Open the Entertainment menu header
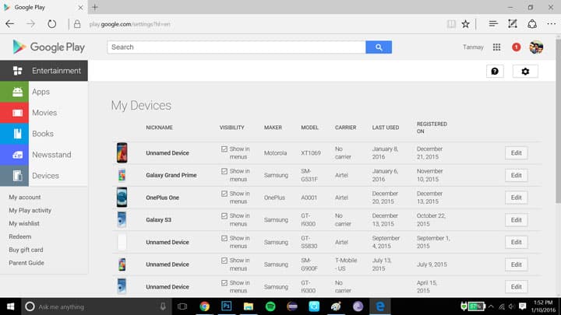Screen dimensions: 561x315 click(44, 71)
